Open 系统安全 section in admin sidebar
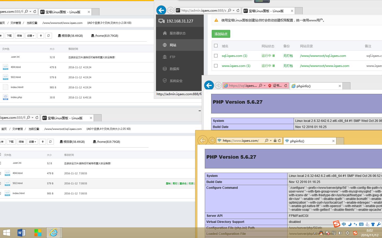382x238 pixels. [180, 81]
